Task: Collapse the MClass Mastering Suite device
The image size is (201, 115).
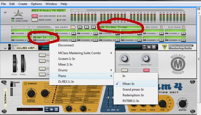Action: click(x=5, y=49)
